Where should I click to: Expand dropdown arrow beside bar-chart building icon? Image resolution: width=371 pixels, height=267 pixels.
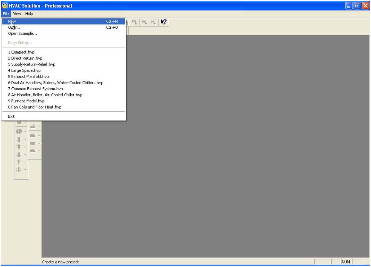click(x=39, y=126)
